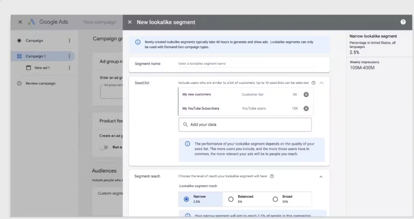414x219 pixels.
Task: Click the info icon in the seed list quality tip
Action: [x=187, y=144]
